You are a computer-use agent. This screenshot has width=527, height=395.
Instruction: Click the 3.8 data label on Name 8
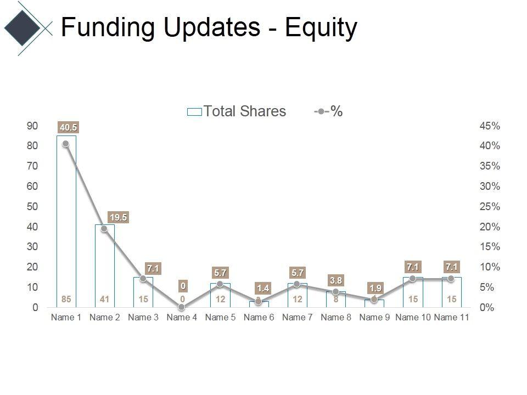tap(336, 281)
